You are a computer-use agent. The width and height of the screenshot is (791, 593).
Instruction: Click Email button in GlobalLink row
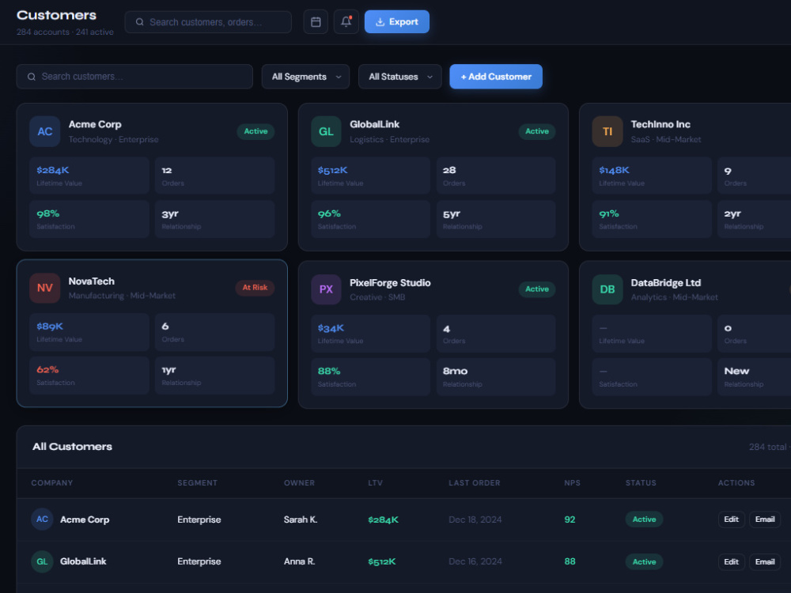(x=765, y=561)
